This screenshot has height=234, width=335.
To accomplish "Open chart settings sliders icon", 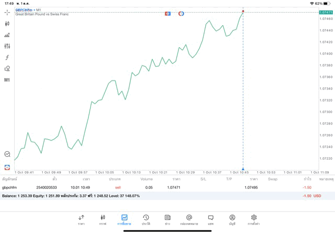I will click(x=7, y=46).
